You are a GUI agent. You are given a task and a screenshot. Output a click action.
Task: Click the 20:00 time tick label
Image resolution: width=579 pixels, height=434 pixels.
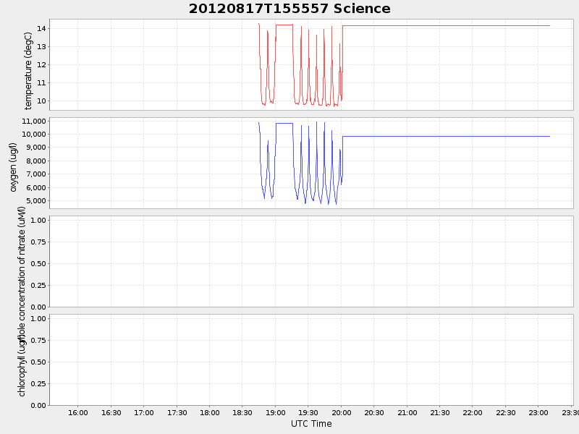[341, 412]
